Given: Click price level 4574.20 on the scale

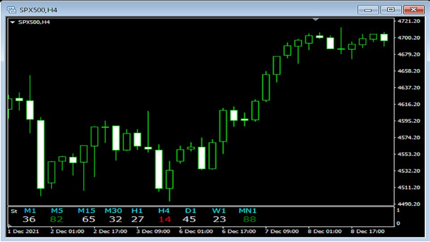Looking at the screenshot, I should point(409,138).
